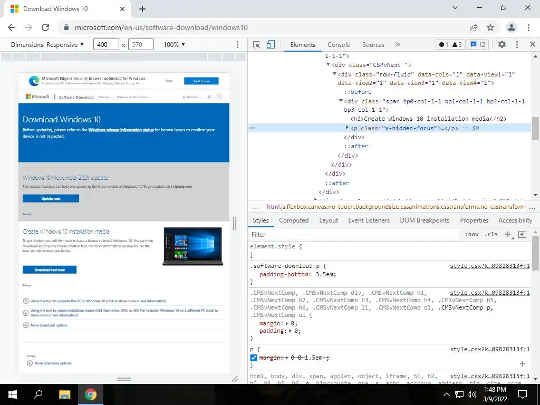This screenshot has width=540, height=405.
Task: Expand padding shorthand triangle in CMSvNextComp rule
Action: click(x=291, y=331)
